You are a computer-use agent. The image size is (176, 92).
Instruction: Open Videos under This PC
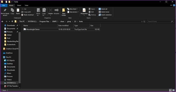point(9,80)
